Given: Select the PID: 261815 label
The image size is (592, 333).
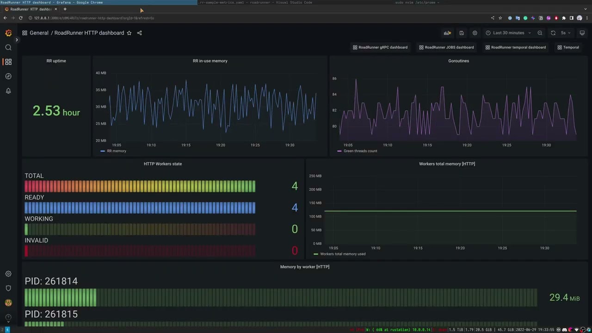Looking at the screenshot, I should tap(51, 314).
